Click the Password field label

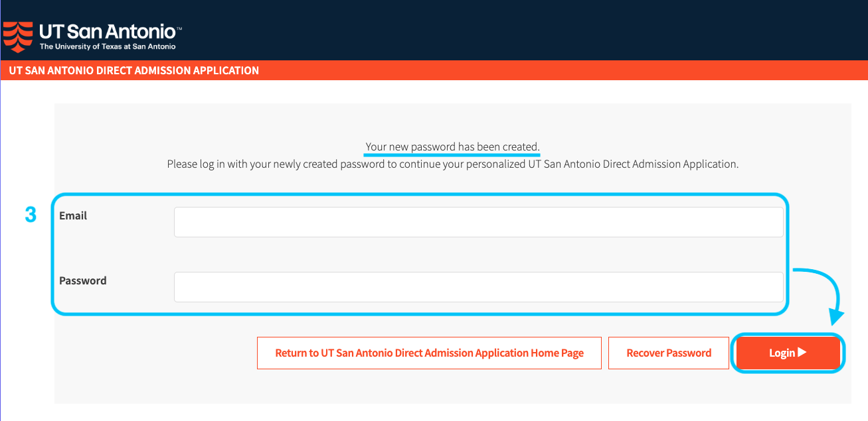(82, 280)
